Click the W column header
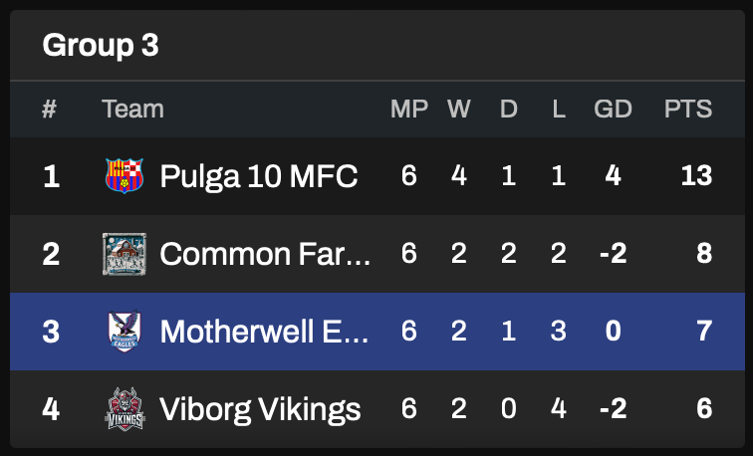The image size is (753, 456). coord(459,109)
